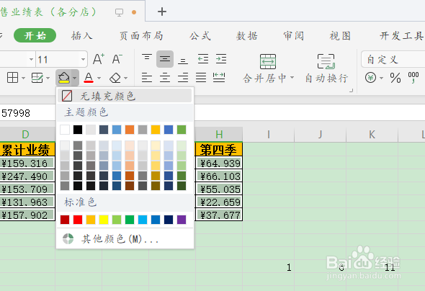
Task: Click the formula bar showing 57998
Action: tap(212, 112)
